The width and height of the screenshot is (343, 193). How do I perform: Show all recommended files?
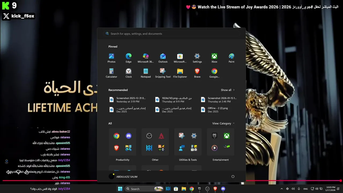pyautogui.click(x=228, y=90)
